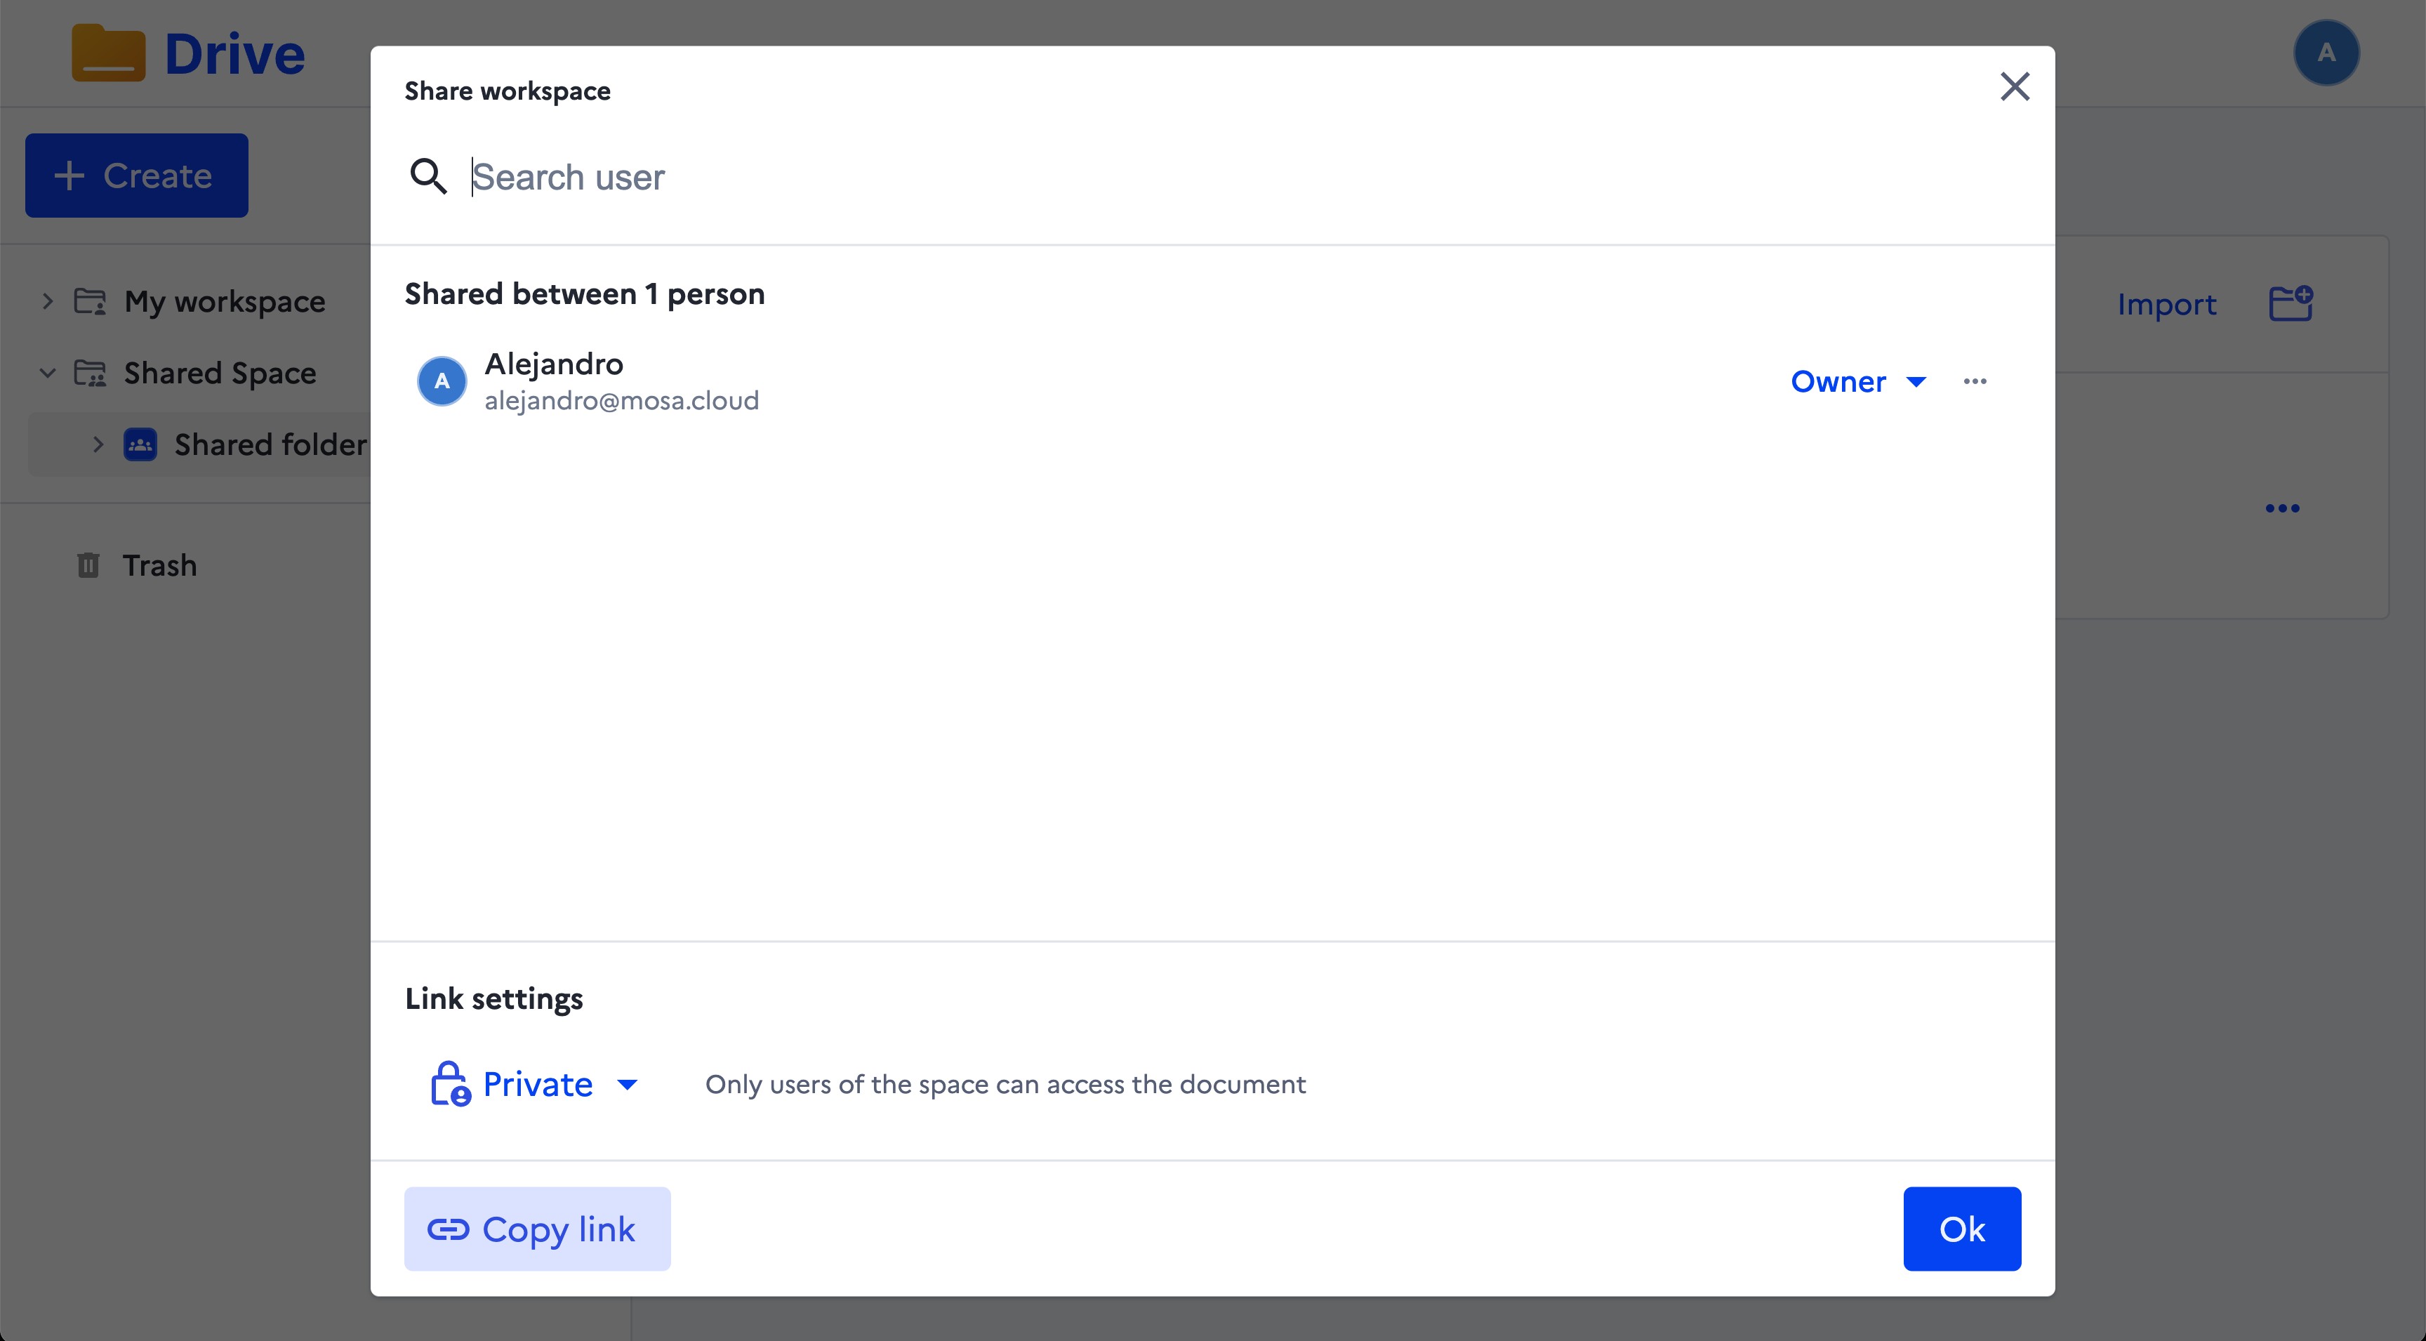This screenshot has width=2426, height=1341.
Task: Open item options three-dot menu behind dialog
Action: tap(2282, 508)
